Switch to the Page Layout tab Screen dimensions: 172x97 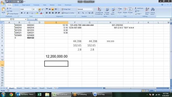pos(26,5)
